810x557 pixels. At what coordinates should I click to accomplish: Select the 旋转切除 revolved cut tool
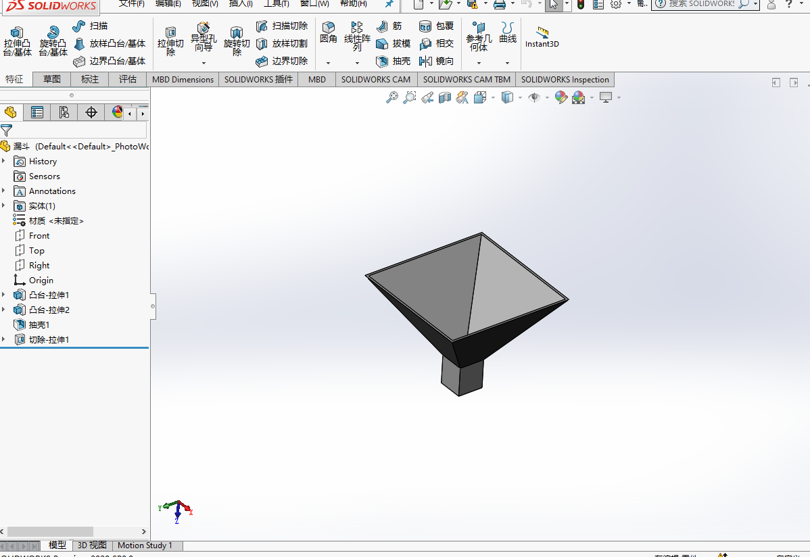[x=237, y=41]
